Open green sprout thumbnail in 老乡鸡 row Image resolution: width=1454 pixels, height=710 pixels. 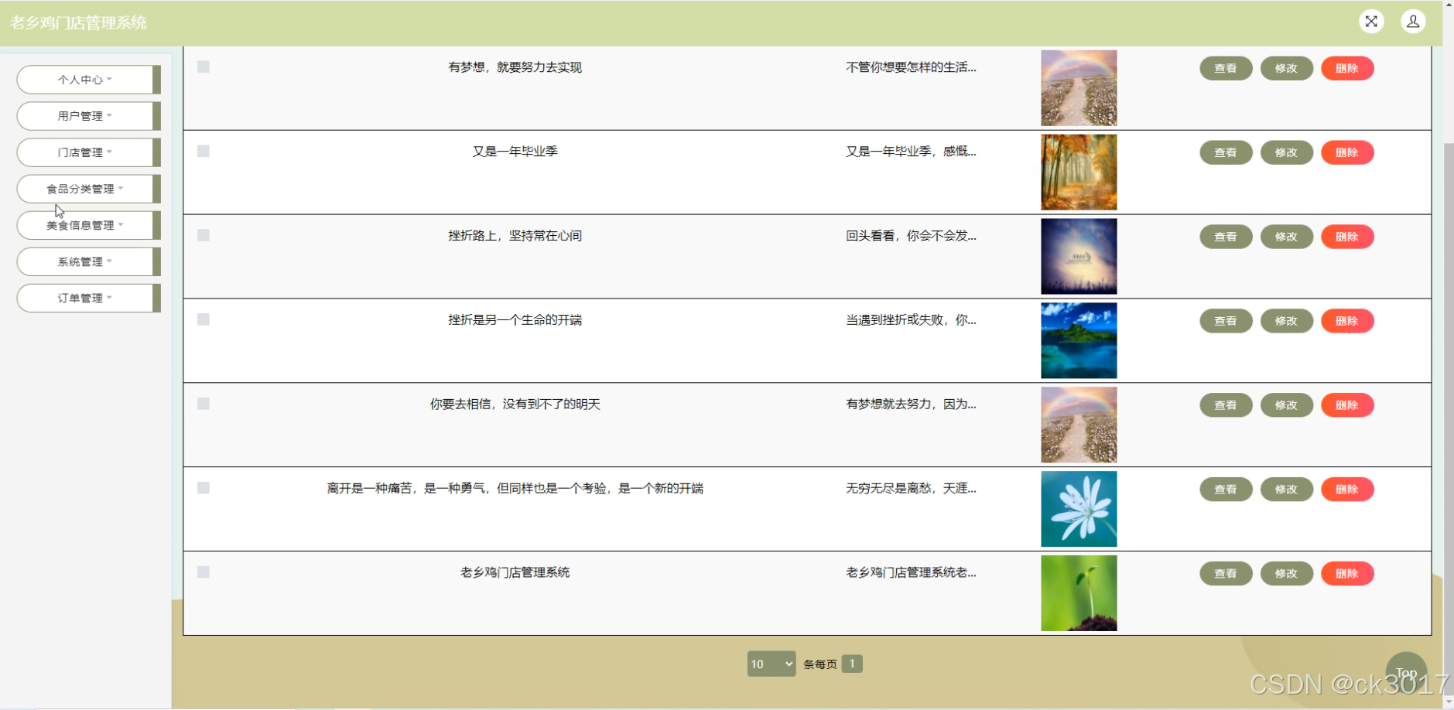pos(1079,594)
